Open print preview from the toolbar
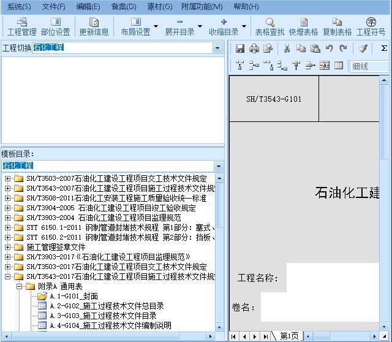The width and height of the screenshot is (392, 342). pyautogui.click(x=268, y=48)
